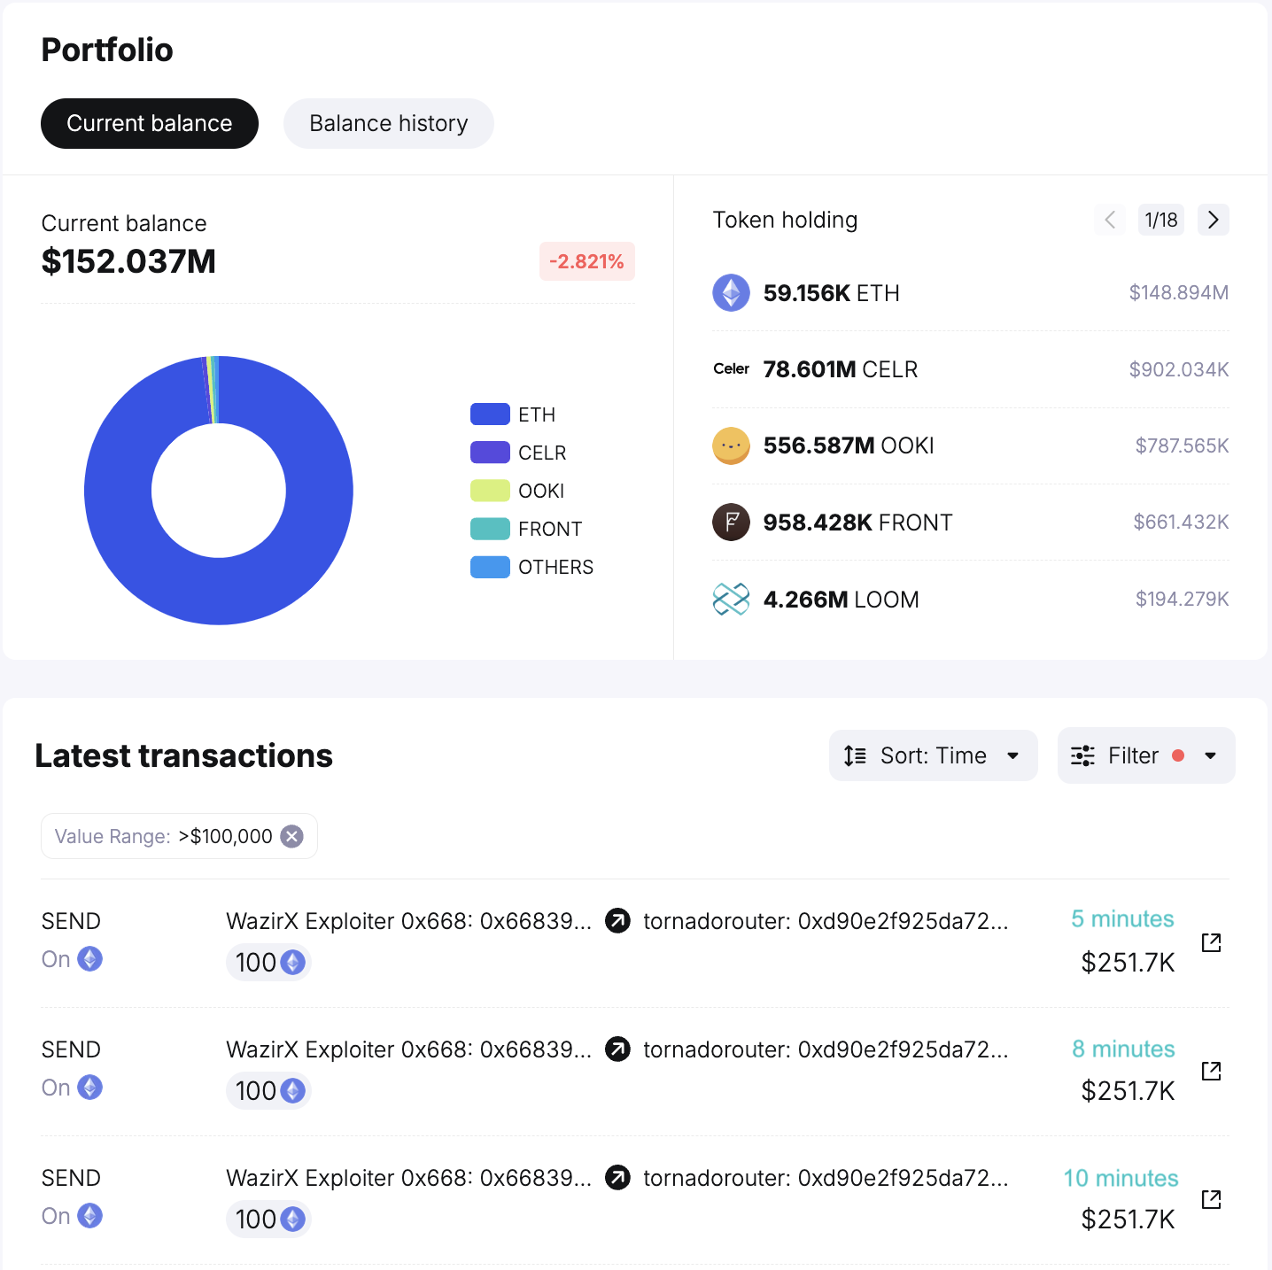
Task: Open the Sort: Time dropdown
Action: [933, 755]
